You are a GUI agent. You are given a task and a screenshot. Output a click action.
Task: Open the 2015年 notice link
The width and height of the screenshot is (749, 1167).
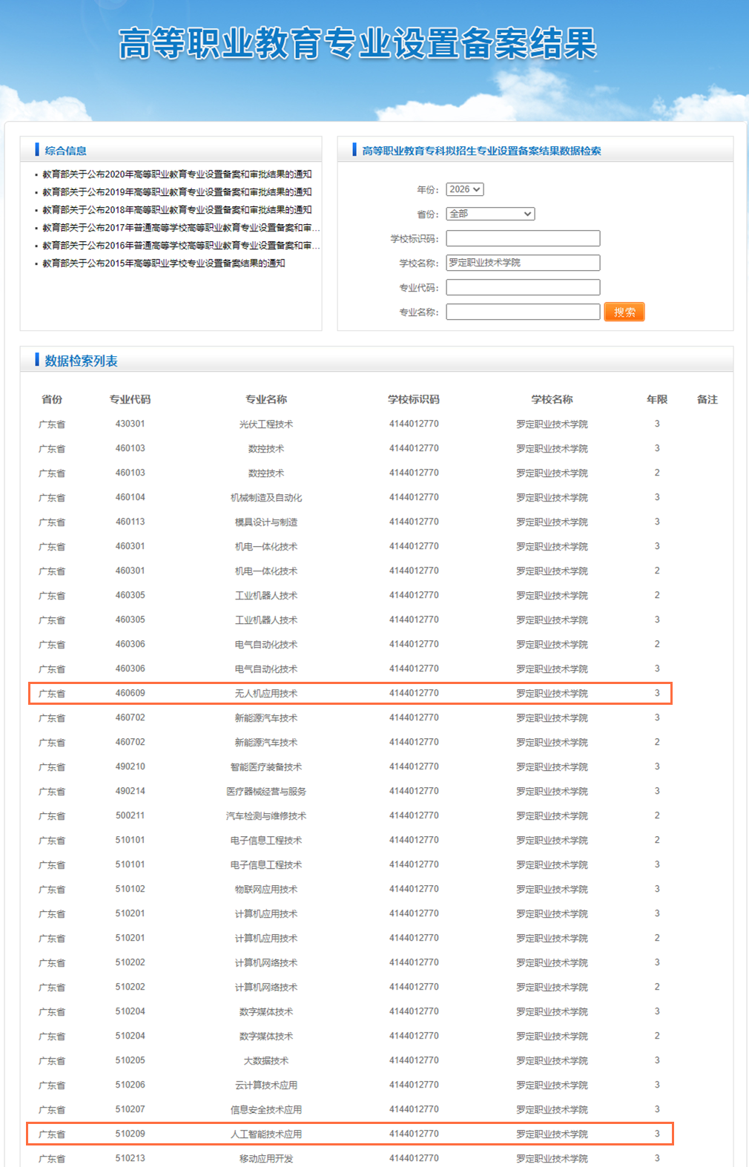pos(163,263)
